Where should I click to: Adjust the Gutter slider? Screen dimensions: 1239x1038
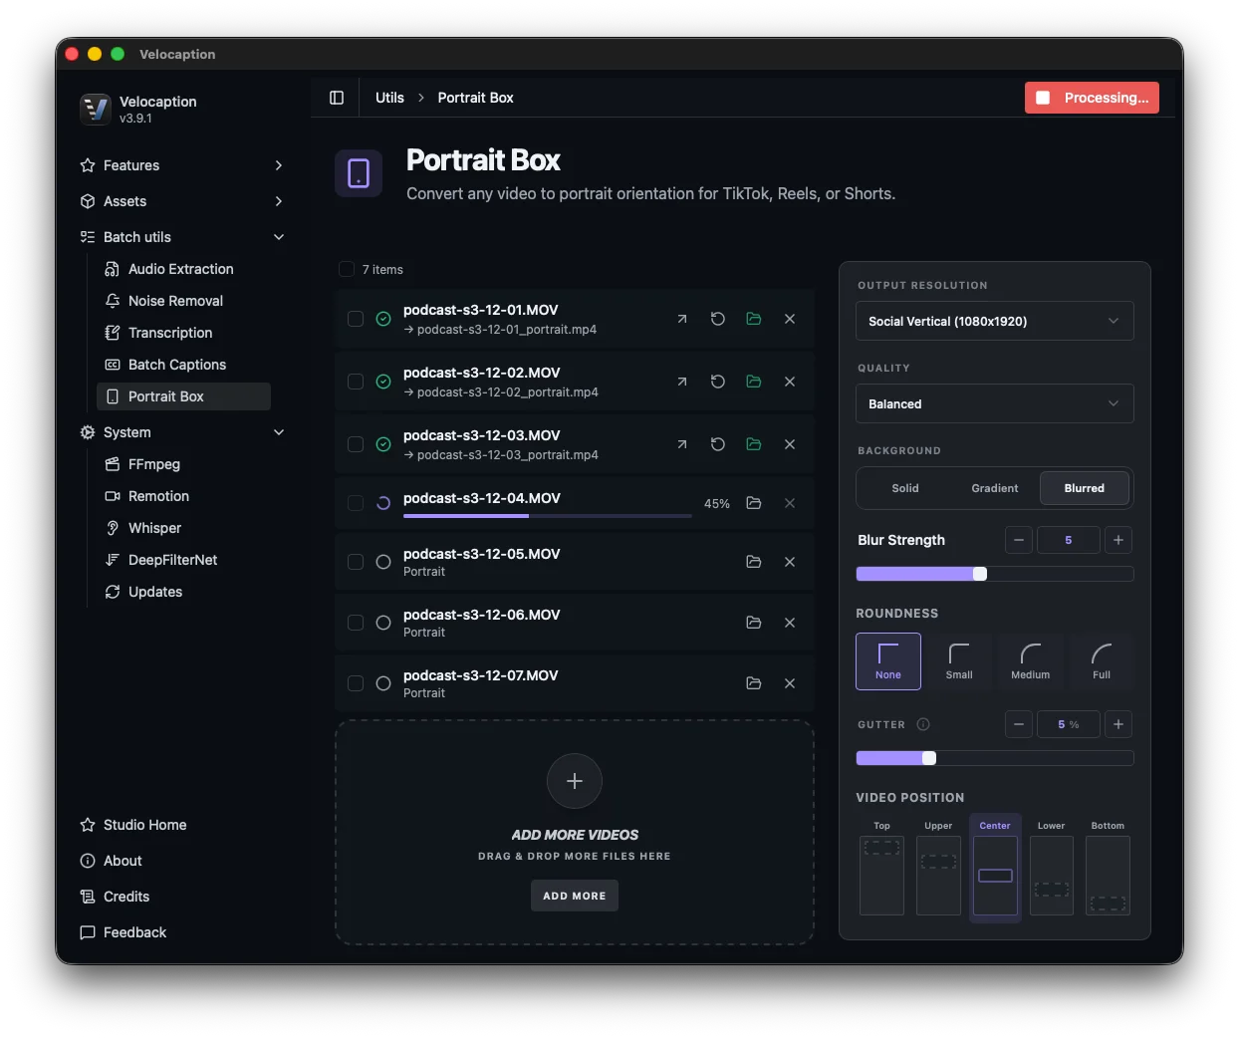[x=995, y=758]
